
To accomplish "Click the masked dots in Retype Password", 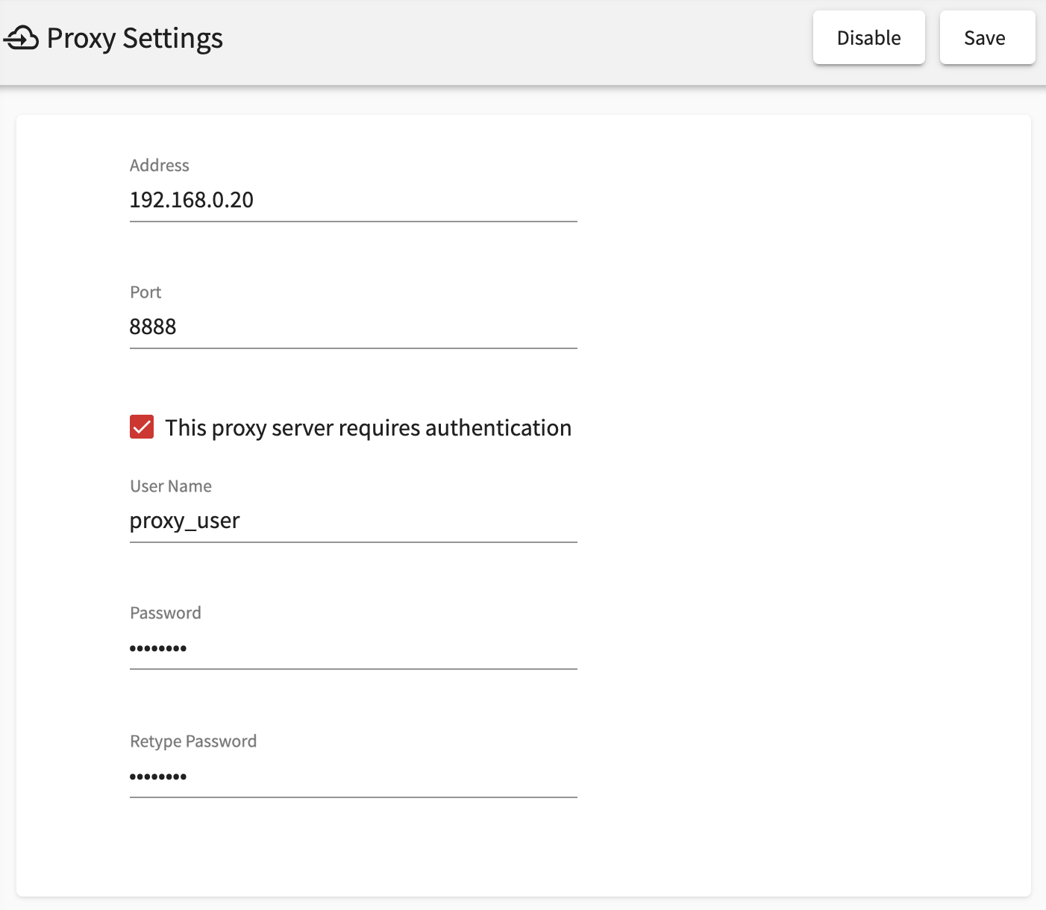I will coord(158,776).
